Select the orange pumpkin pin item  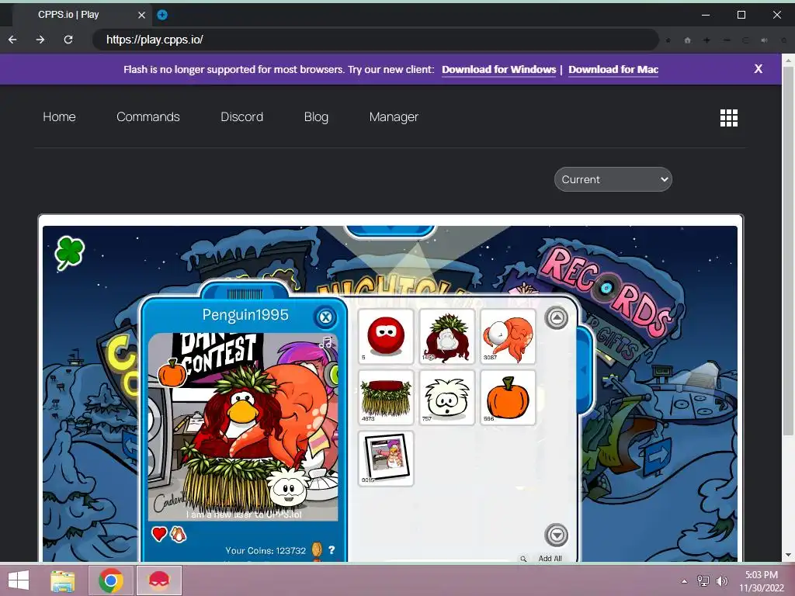click(x=508, y=397)
